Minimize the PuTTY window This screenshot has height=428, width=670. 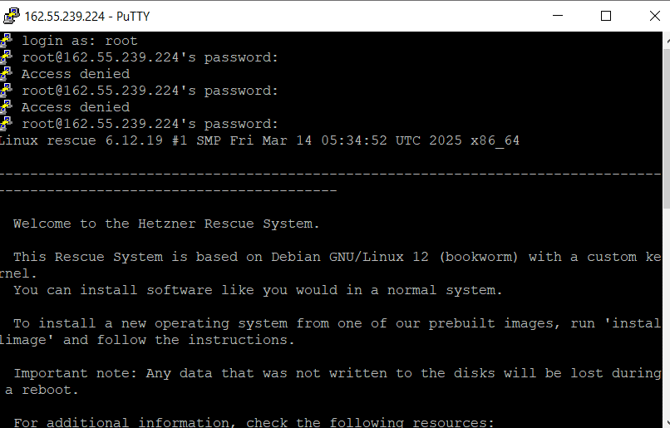tap(558, 16)
